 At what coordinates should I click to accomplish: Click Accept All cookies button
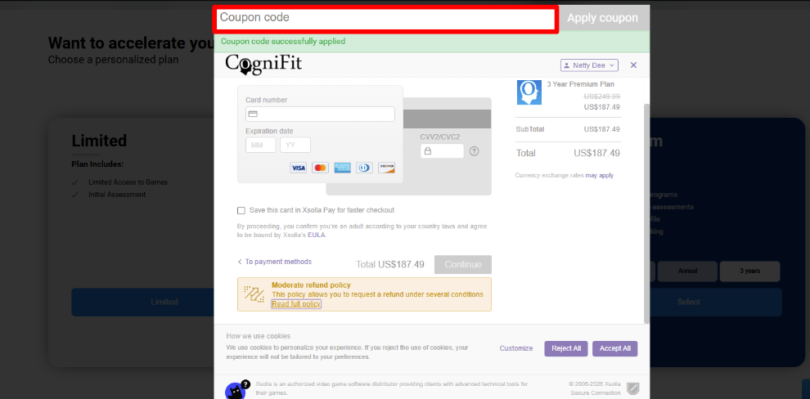pos(614,348)
